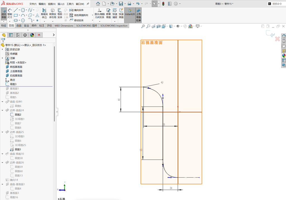
Task: Collapse the 边界-曲面25 feature
Action: point(2,132)
